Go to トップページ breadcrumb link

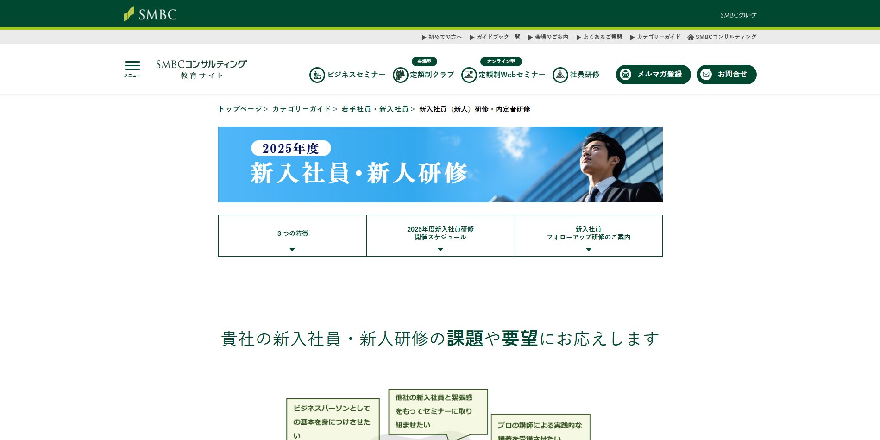pyautogui.click(x=240, y=109)
